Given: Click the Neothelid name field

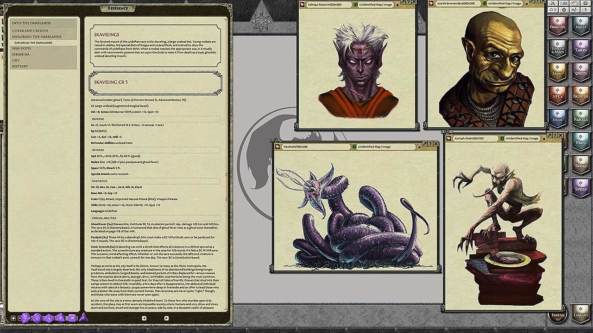Looking at the screenshot, I should pos(315,147).
